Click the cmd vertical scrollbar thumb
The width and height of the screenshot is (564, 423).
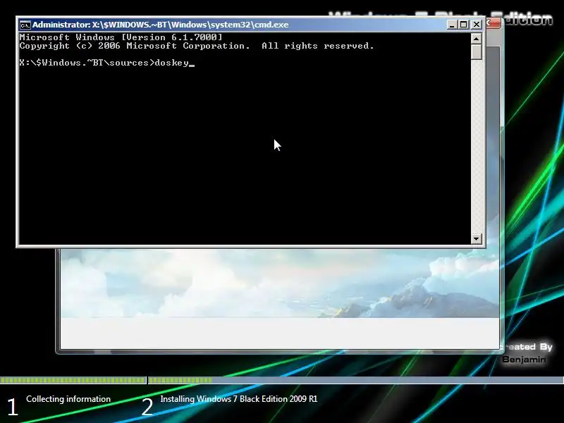477,51
